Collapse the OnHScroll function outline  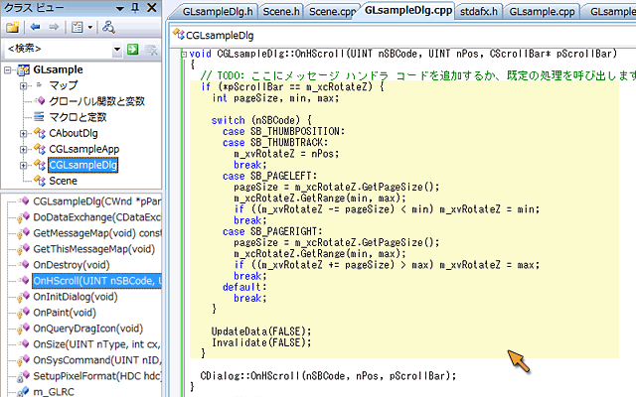click(x=184, y=54)
